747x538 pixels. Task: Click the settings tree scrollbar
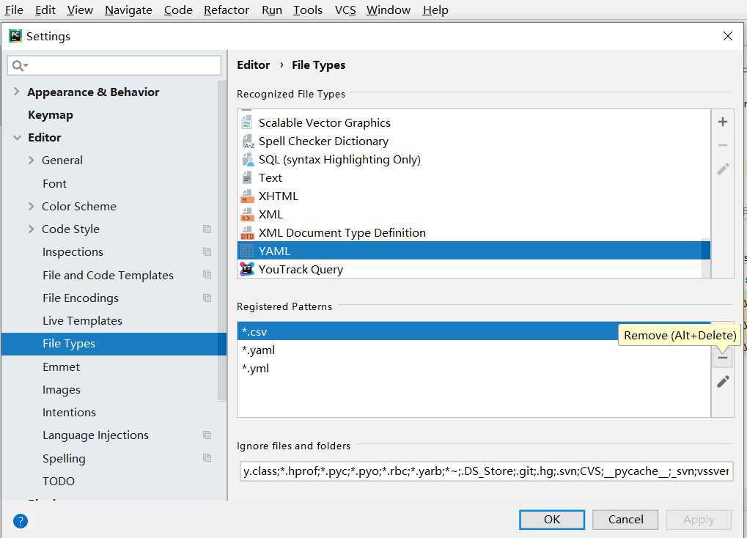(x=222, y=240)
